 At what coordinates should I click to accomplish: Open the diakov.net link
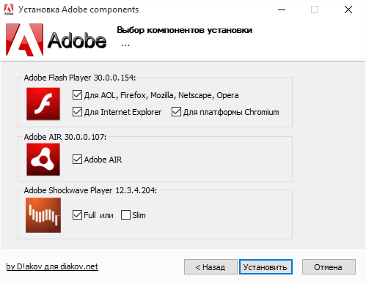click(52, 266)
